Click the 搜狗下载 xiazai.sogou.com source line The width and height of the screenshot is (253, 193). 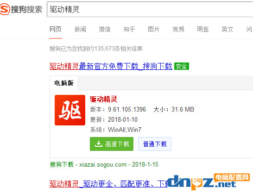click(104, 164)
